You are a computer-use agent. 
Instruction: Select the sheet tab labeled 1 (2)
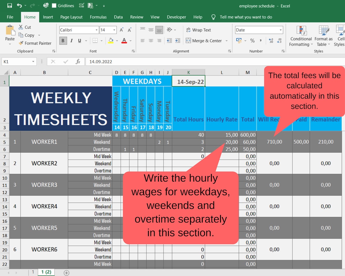click(46, 272)
